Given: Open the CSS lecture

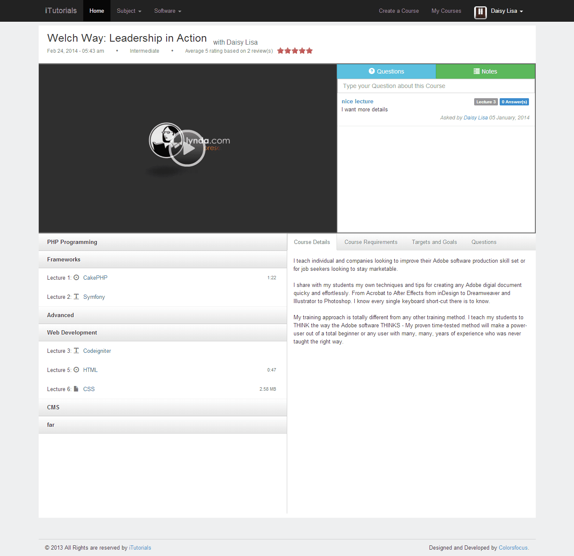Looking at the screenshot, I should pos(89,389).
